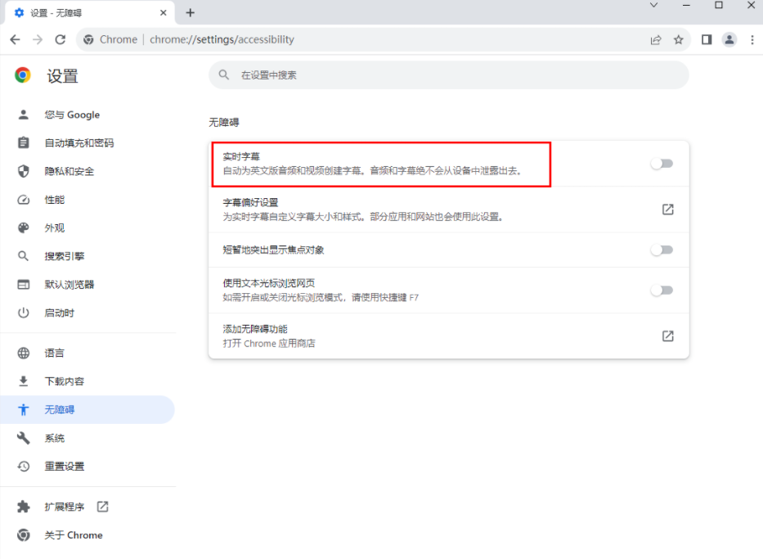The image size is (763, 559).
Task: Click the clipboard icon for 自动填充和密码
Action: point(24,142)
